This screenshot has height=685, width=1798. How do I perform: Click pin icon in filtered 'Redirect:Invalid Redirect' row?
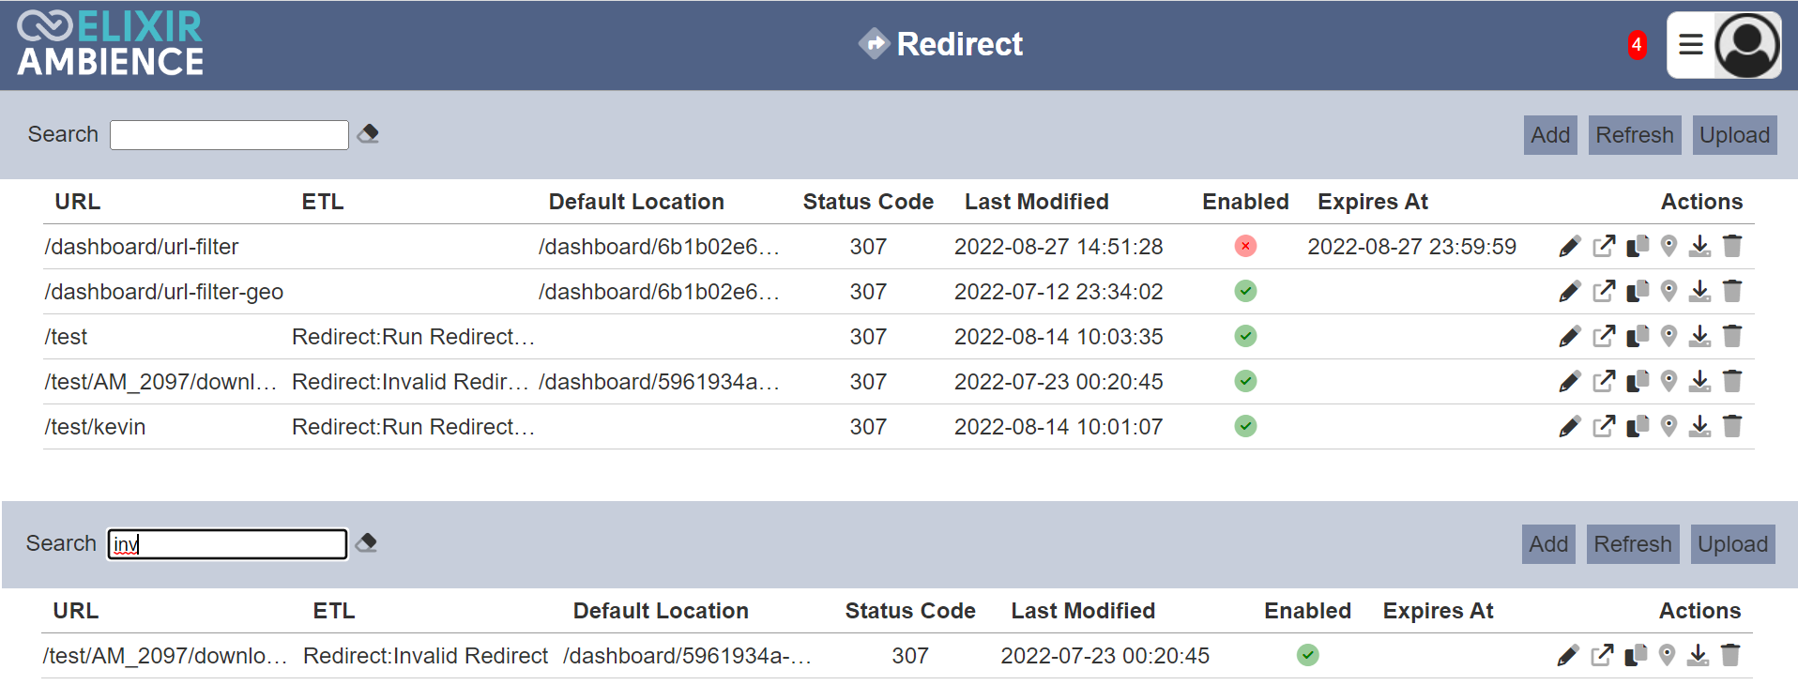1667,656
